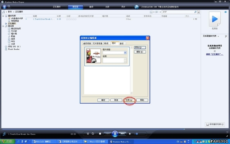Open the 曲目信息 tab in tag editor

tap(87, 43)
